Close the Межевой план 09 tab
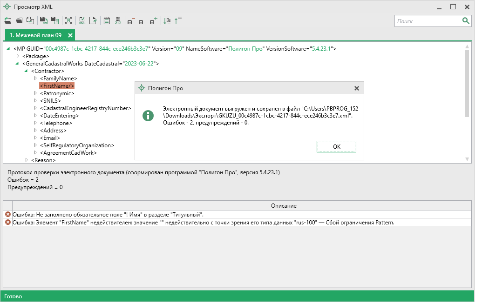The height and width of the screenshot is (302, 489). pyautogui.click(x=70, y=35)
